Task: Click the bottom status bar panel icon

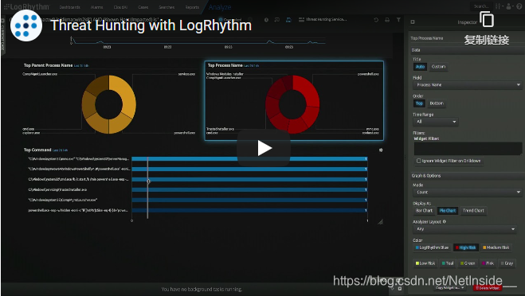Action: 399,288
